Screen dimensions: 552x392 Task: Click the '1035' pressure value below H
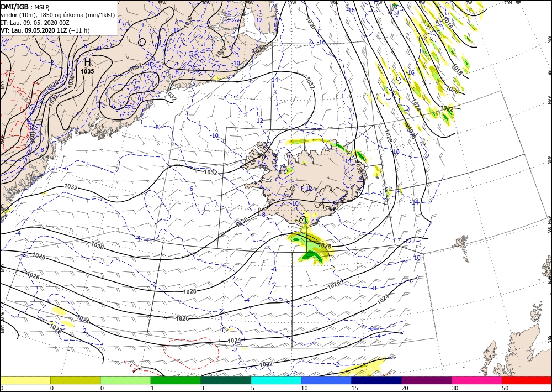(87, 71)
